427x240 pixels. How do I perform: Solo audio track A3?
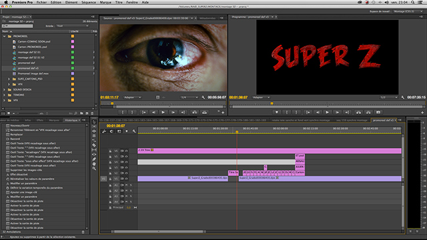click(131, 196)
